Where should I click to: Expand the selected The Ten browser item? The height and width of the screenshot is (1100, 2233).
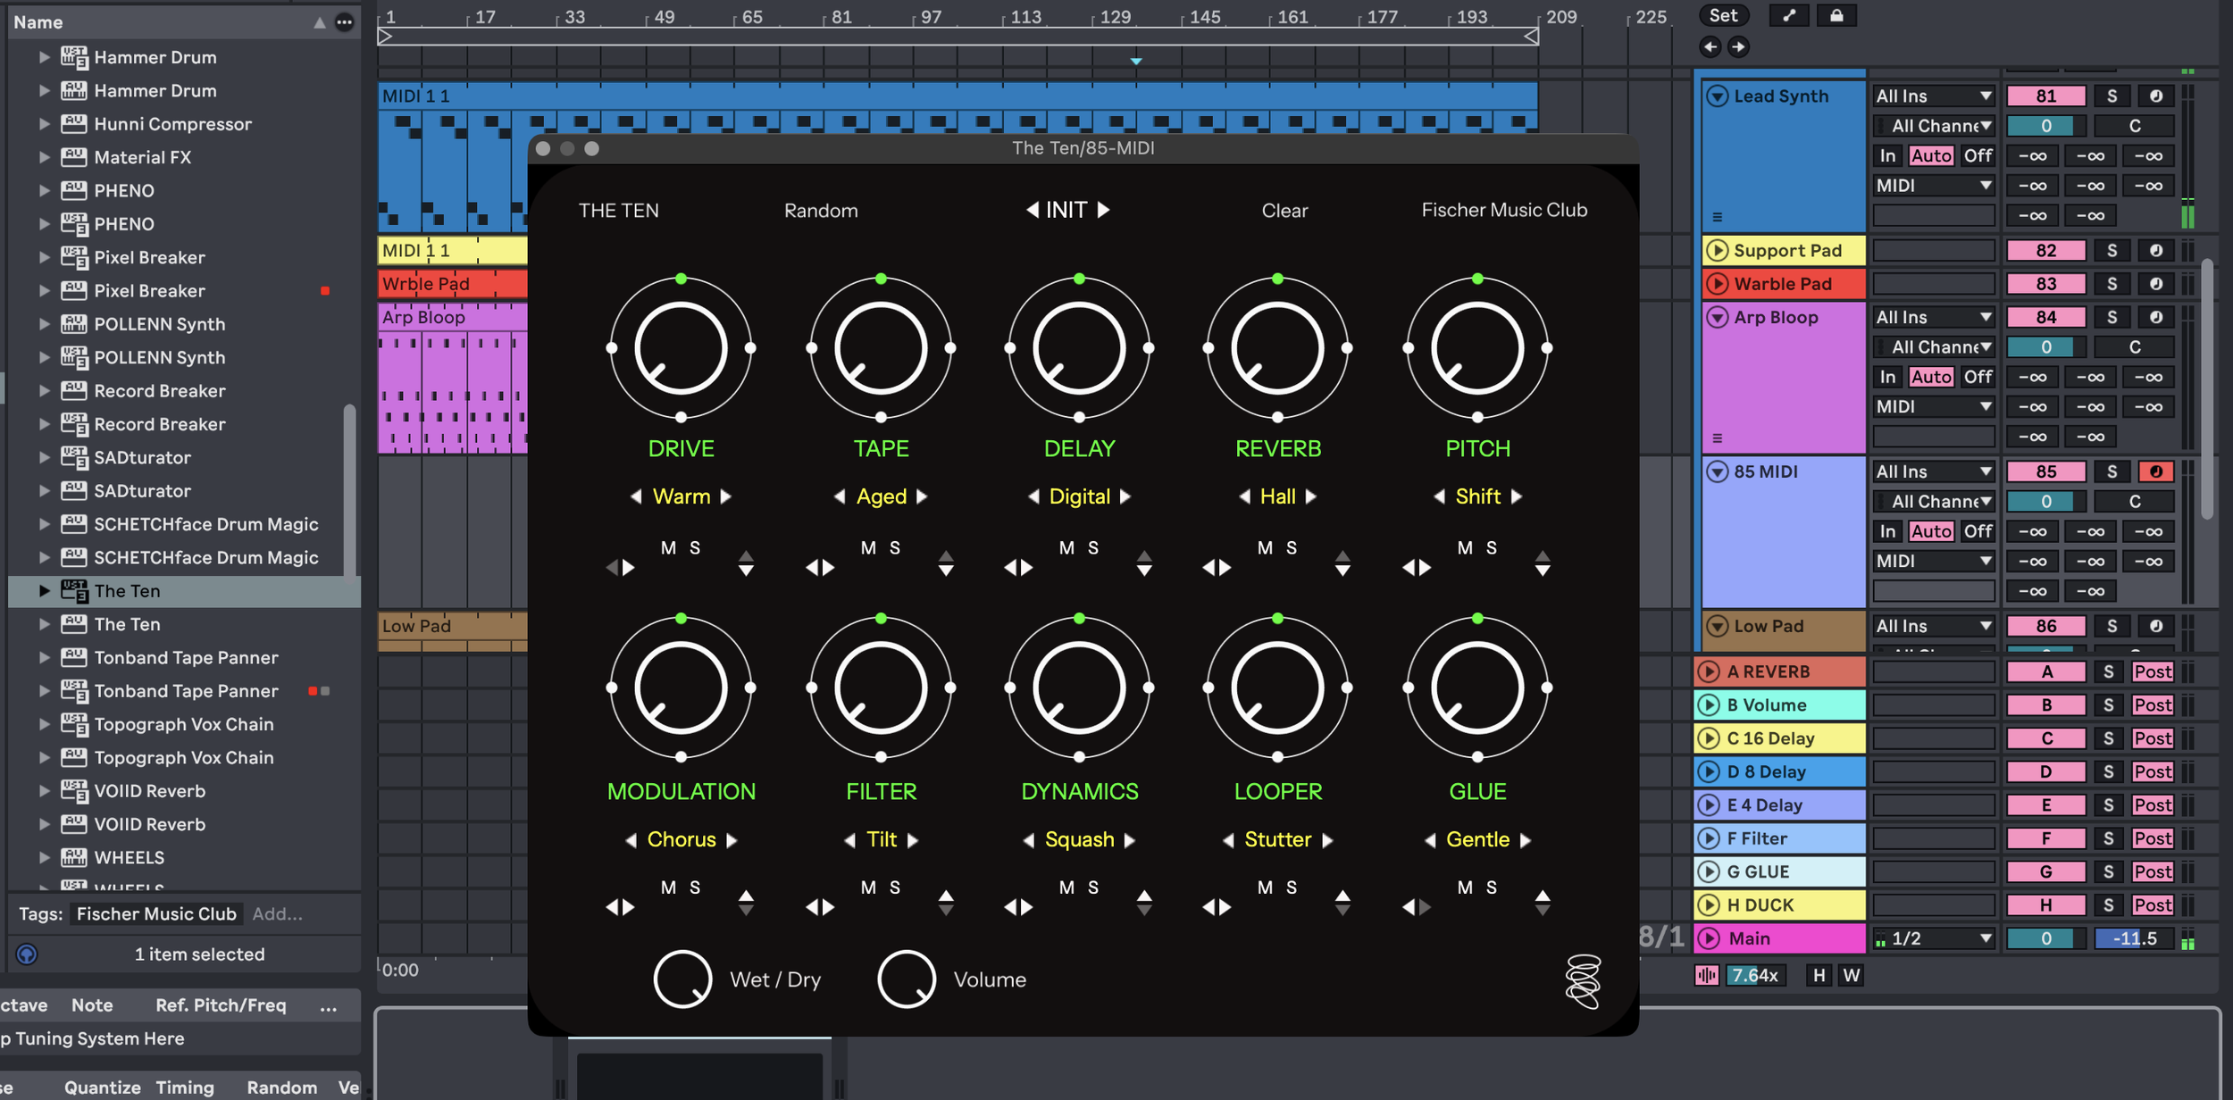click(44, 591)
